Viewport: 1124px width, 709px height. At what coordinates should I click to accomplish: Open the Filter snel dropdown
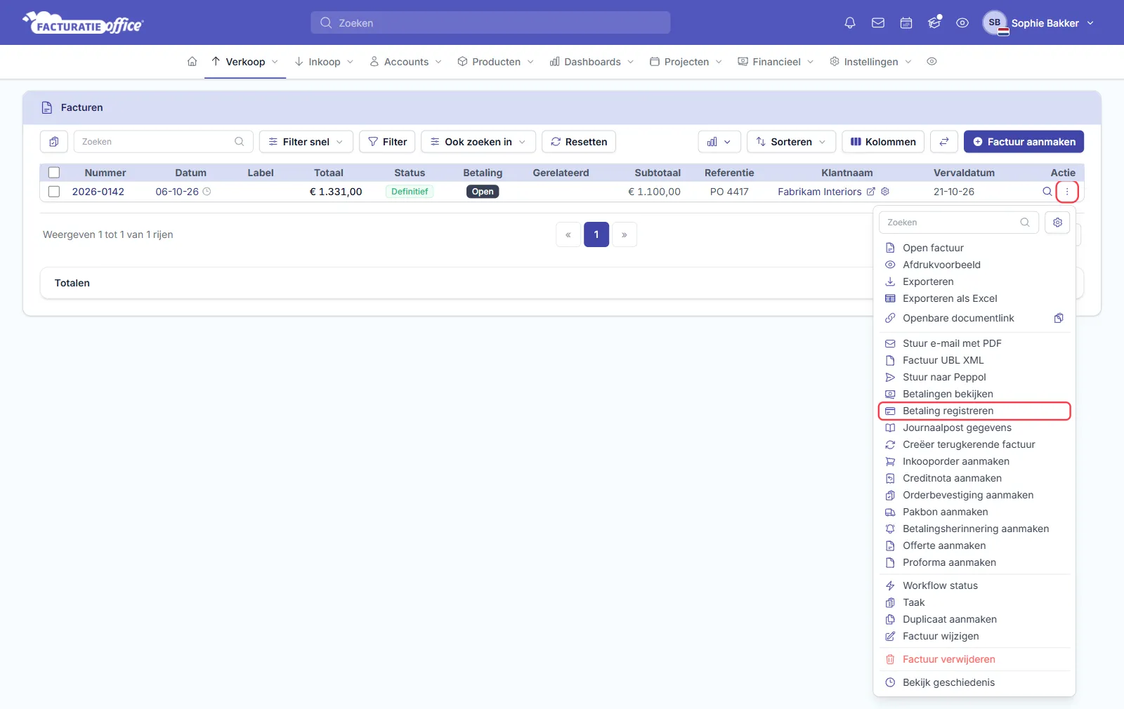[306, 142]
